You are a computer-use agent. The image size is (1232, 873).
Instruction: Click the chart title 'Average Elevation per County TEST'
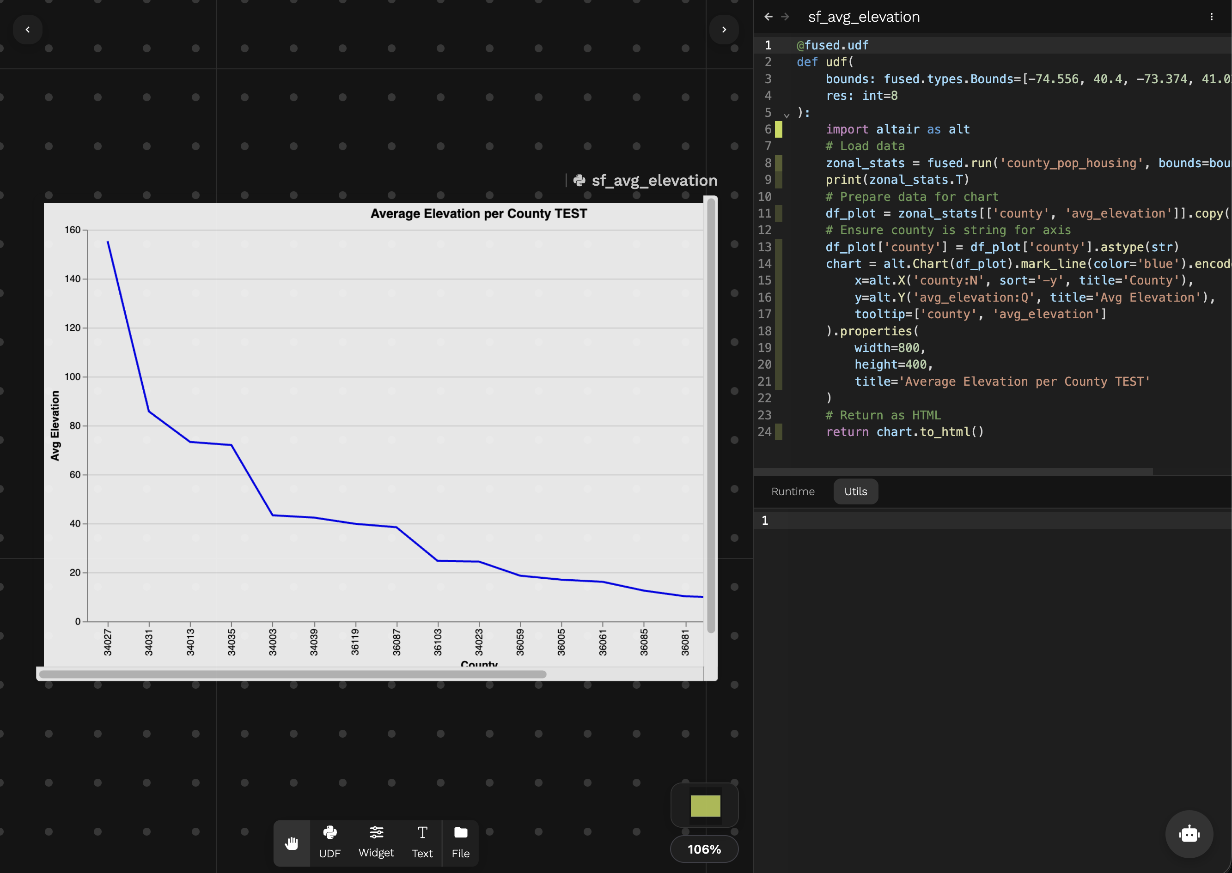(x=479, y=213)
